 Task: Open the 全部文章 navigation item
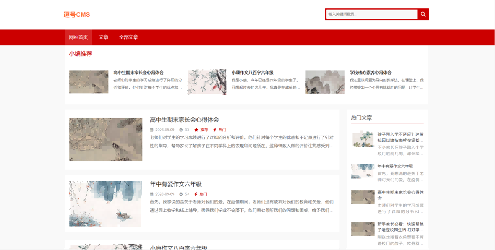click(128, 37)
